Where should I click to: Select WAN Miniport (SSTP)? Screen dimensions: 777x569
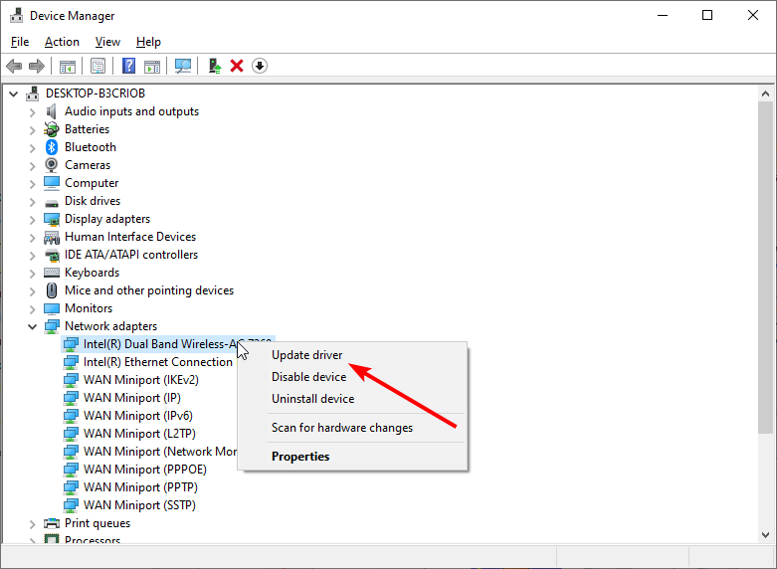[139, 505]
